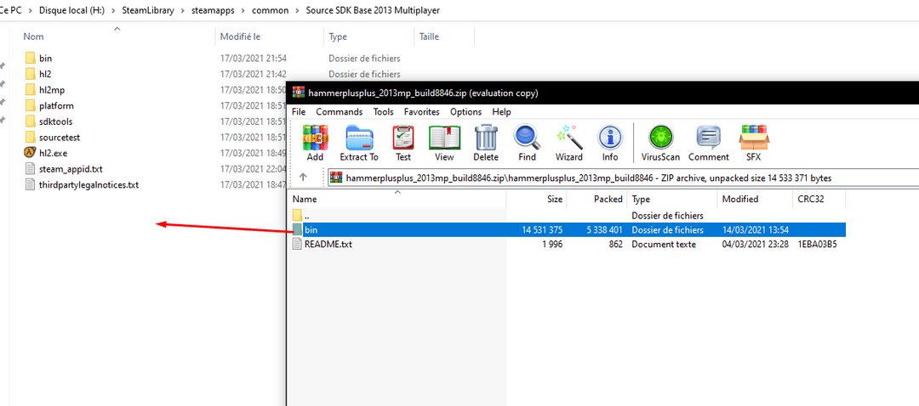Viewport: 919px width, 406px height.
Task: Open the Comment tool
Action: pos(709,144)
